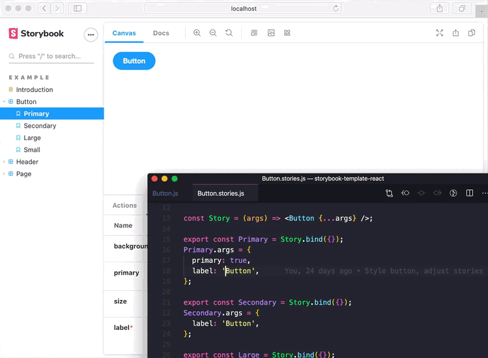The image size is (488, 358).
Task: Click the 'size' control row label
Action: 120,301
